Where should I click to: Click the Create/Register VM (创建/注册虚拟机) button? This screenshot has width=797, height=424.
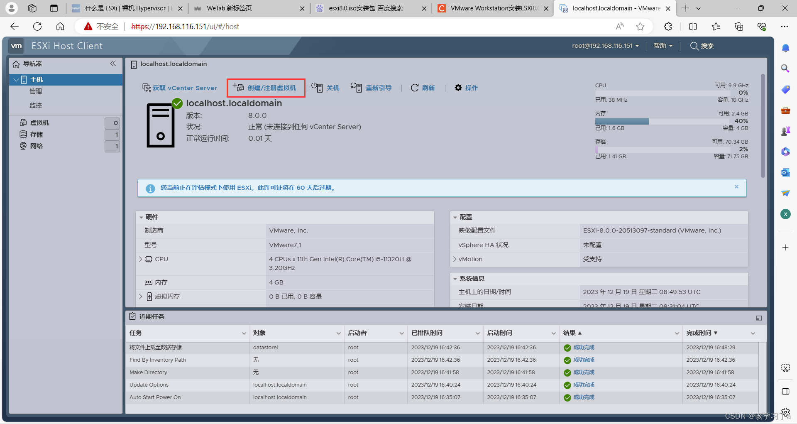(x=265, y=88)
